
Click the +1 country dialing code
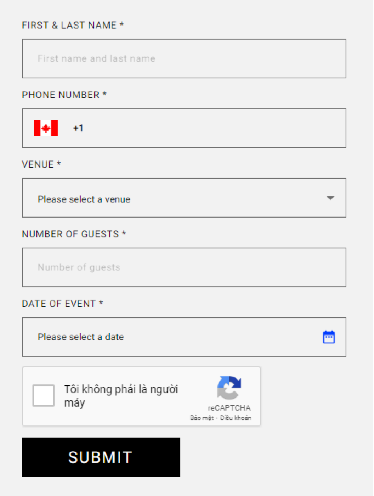[78, 128]
